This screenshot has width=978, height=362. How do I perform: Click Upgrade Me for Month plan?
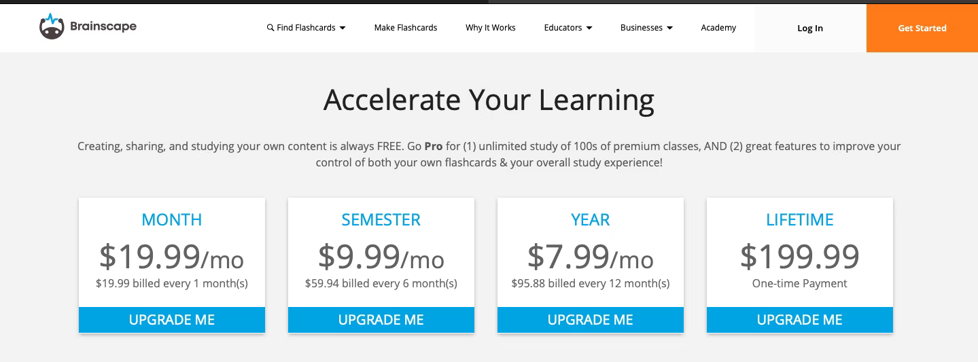172,320
